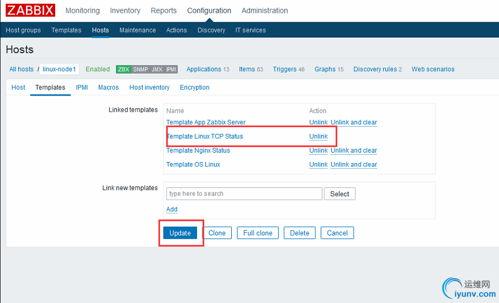Click the Update button

pyautogui.click(x=180, y=233)
